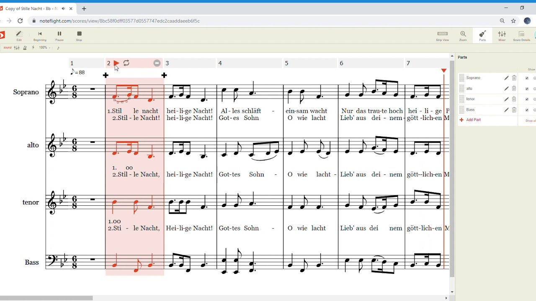Click the plus handle at the start of measure 2
The image size is (536, 301).
[106, 75]
